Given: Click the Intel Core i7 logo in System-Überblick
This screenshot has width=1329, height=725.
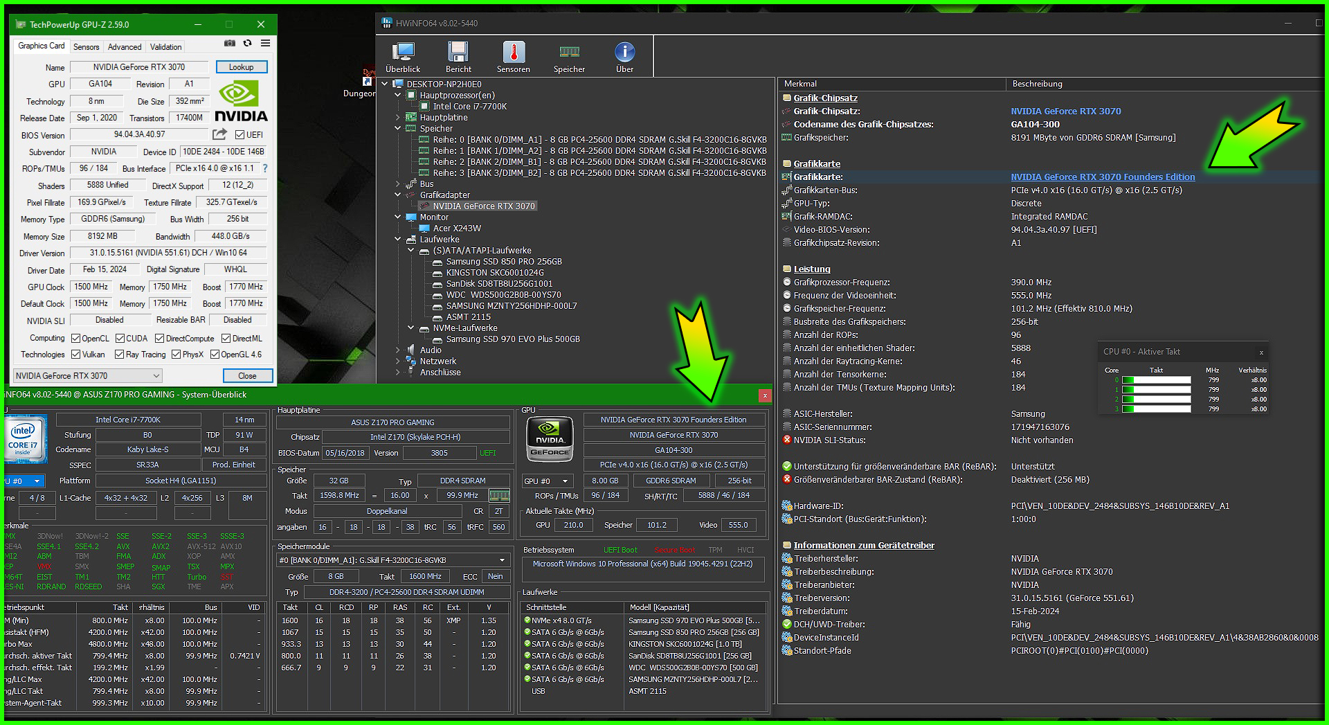Looking at the screenshot, I should [25, 439].
